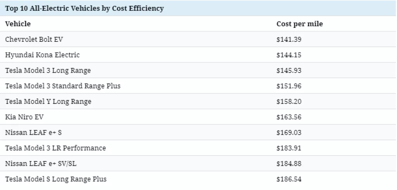Viewport: 397px width, 190px height.
Task: Click Tesla Model 3 Standard Range Plus
Action: [63, 86]
